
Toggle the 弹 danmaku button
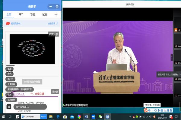click(9, 107)
